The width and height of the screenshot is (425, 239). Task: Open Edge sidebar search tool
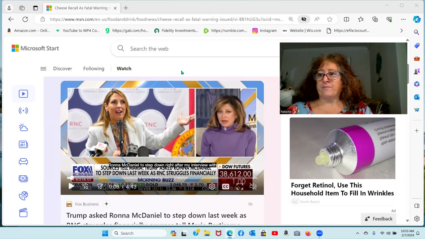pyautogui.click(x=417, y=32)
